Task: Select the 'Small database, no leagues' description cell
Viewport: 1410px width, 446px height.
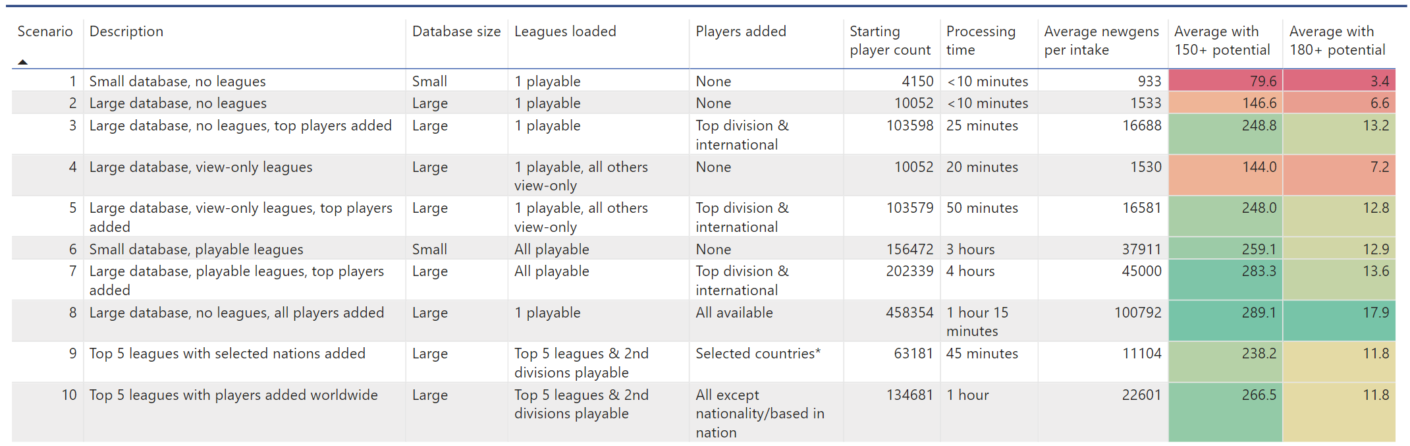Action: tap(178, 82)
